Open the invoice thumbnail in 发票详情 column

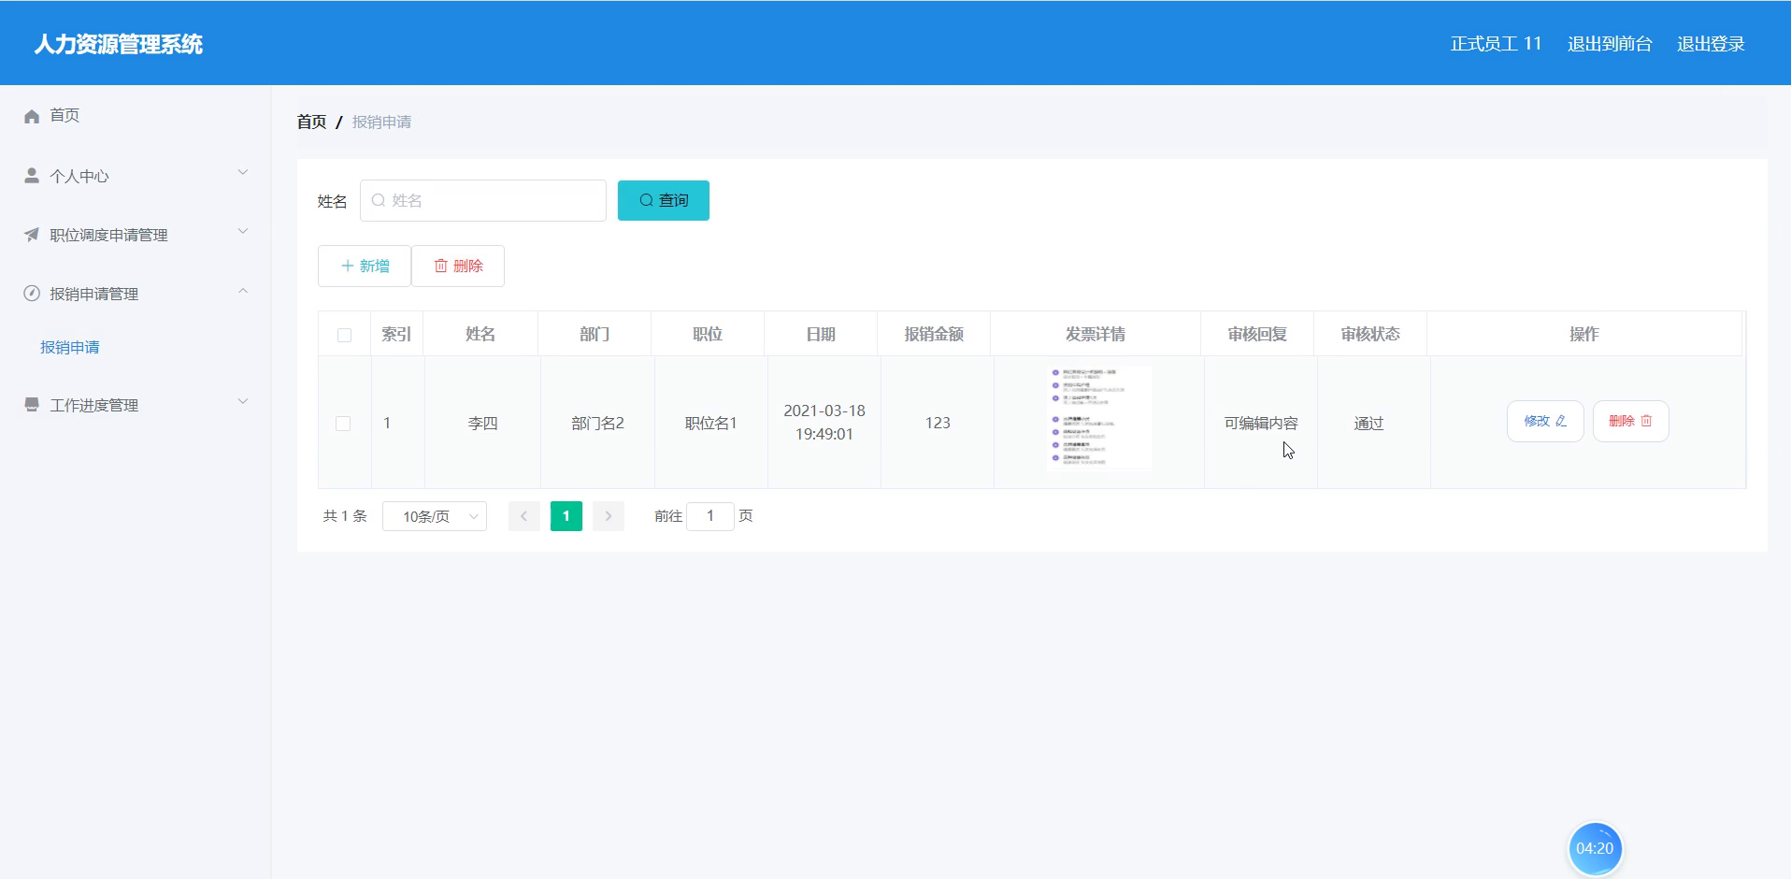(1099, 416)
